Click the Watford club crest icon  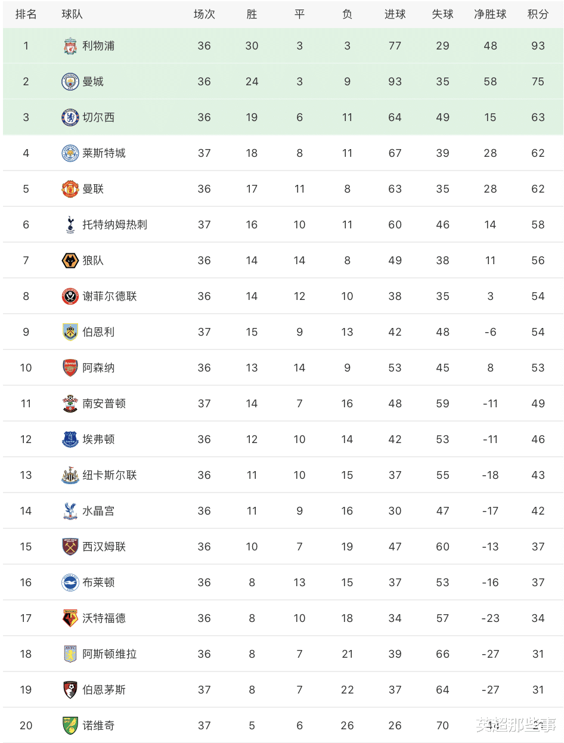[70, 618]
